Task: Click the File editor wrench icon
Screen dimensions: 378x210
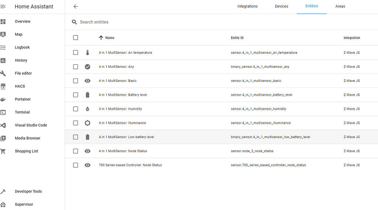Action: coord(3,73)
